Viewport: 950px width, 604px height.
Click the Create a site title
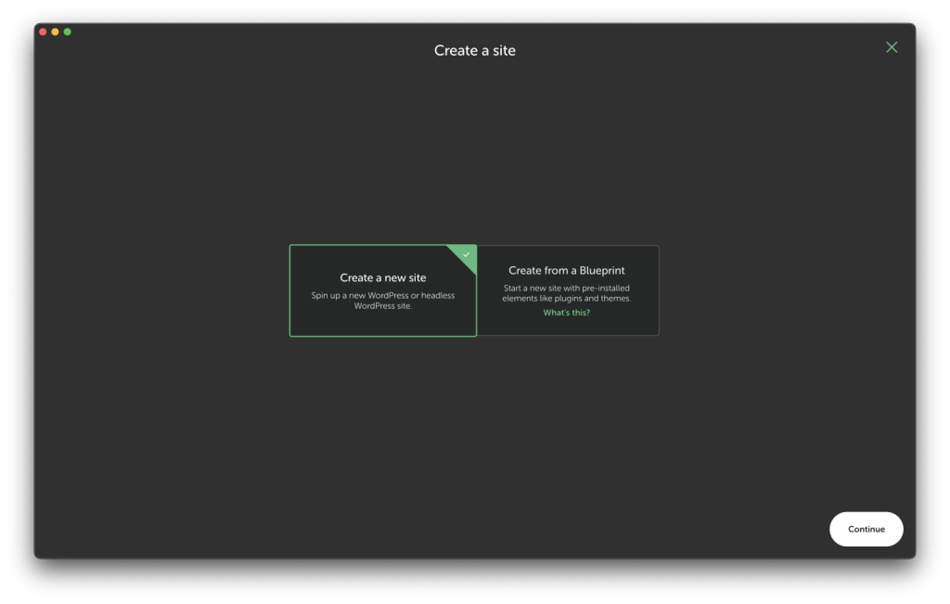point(474,51)
